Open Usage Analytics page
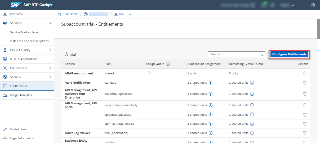This screenshot has width=320, height=143. coord(27,95)
